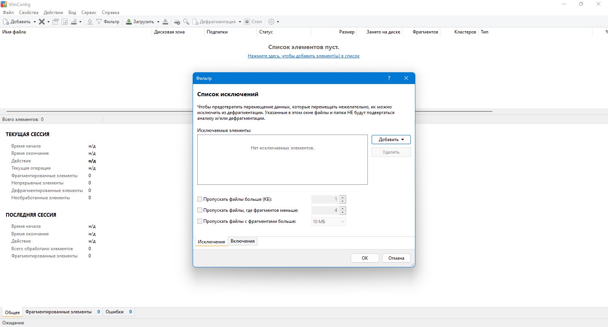
Task: Click the cluster grid toolbar icon
Action: click(x=65, y=22)
